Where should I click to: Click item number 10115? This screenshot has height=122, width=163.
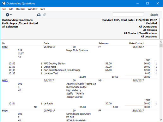12,73
